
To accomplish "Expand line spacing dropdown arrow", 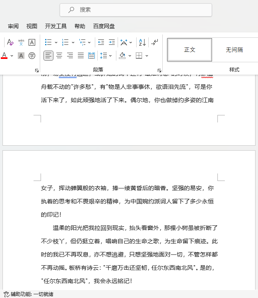I will coord(110,56).
